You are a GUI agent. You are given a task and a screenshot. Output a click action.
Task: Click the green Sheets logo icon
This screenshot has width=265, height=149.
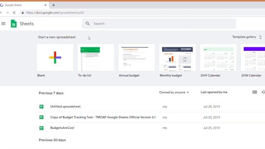[14, 24]
